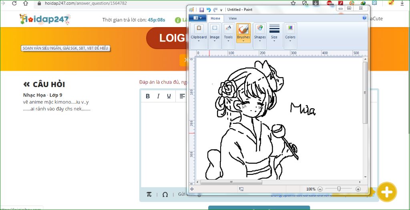The width and height of the screenshot is (410, 210).
Task: Click the Paint zoom slider handle
Action: click(339, 189)
